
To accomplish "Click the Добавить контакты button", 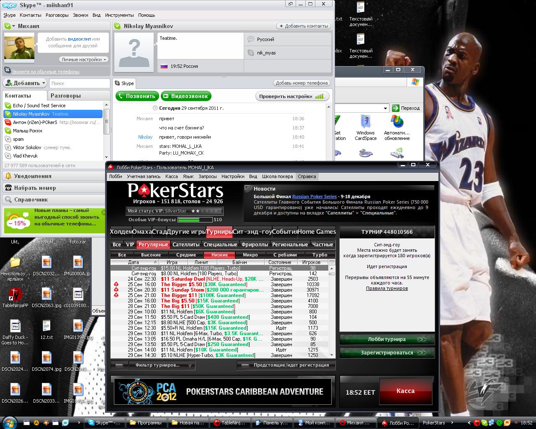I will [x=304, y=26].
